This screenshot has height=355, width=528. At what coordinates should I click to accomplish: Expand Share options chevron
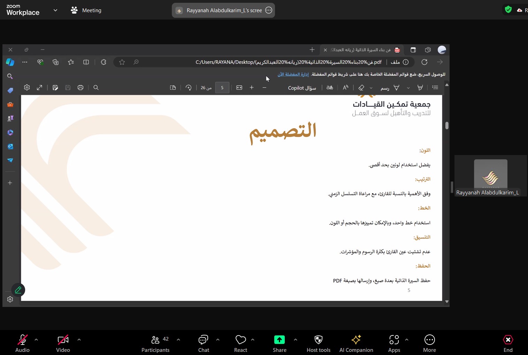pyautogui.click(x=296, y=339)
